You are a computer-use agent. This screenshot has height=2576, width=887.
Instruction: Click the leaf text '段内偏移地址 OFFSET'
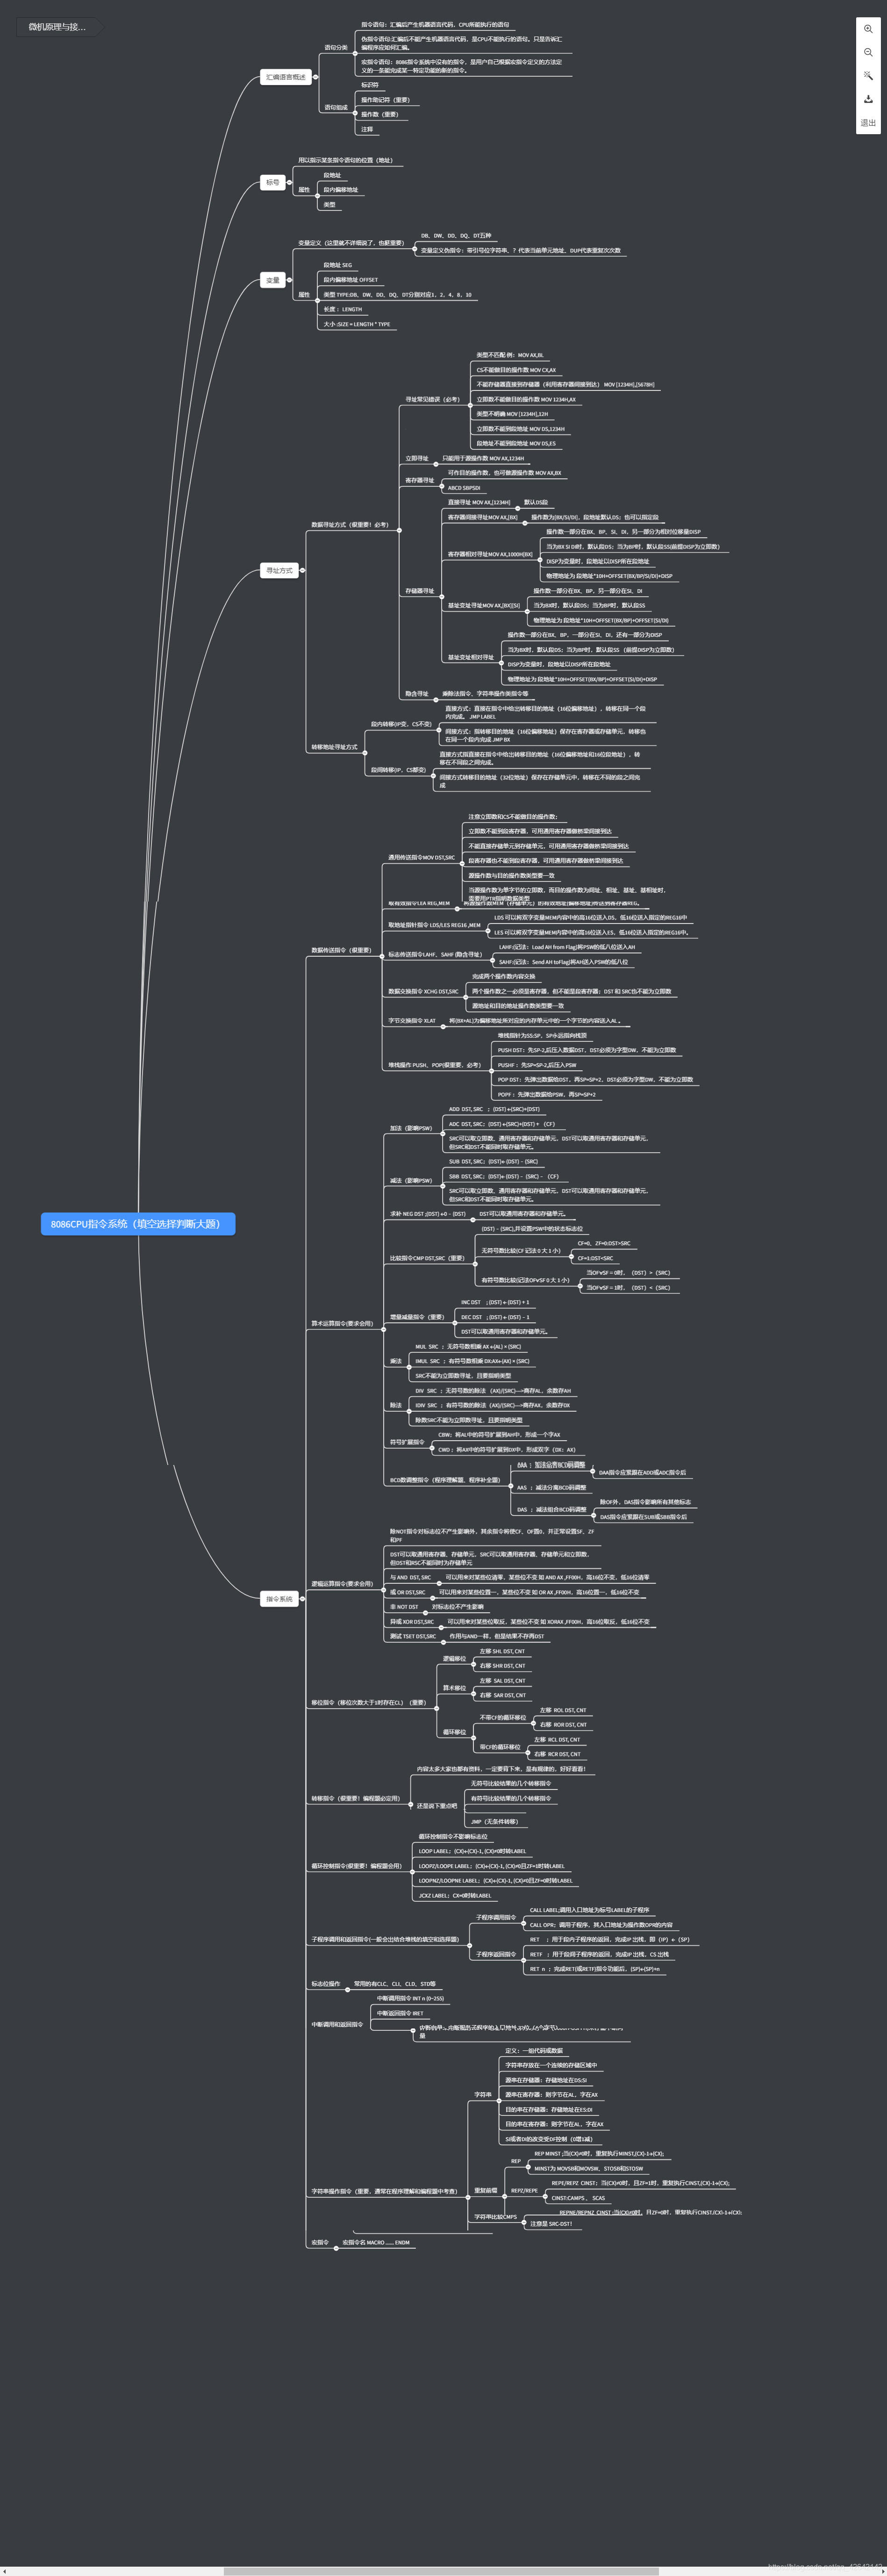(x=351, y=280)
